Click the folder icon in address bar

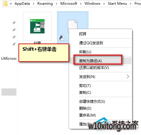[5, 4]
